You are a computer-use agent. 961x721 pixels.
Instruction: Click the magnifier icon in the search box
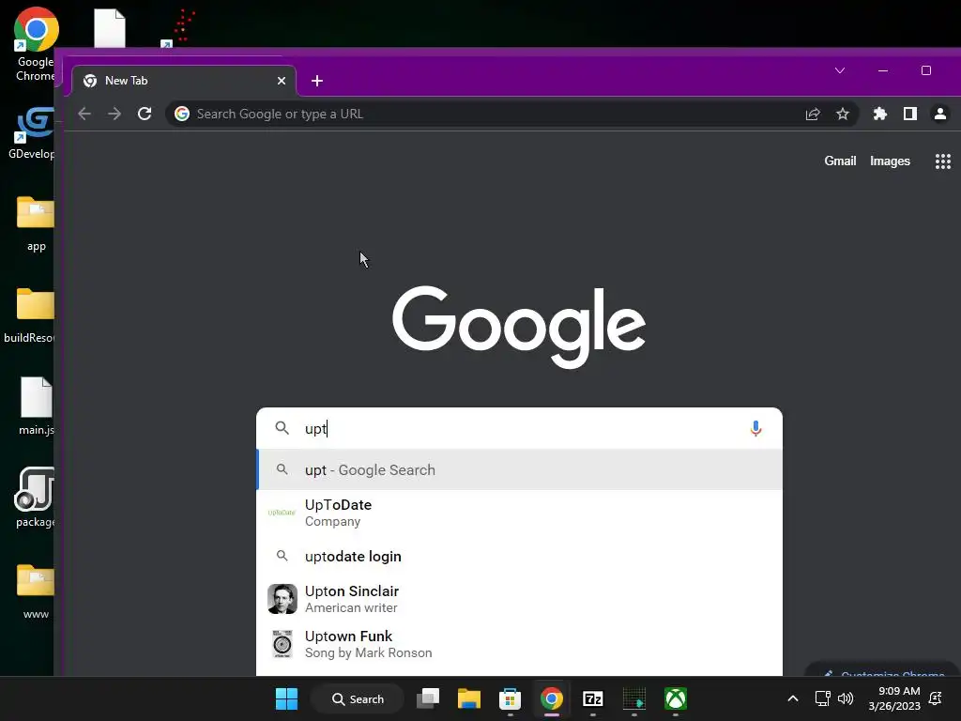(x=282, y=428)
